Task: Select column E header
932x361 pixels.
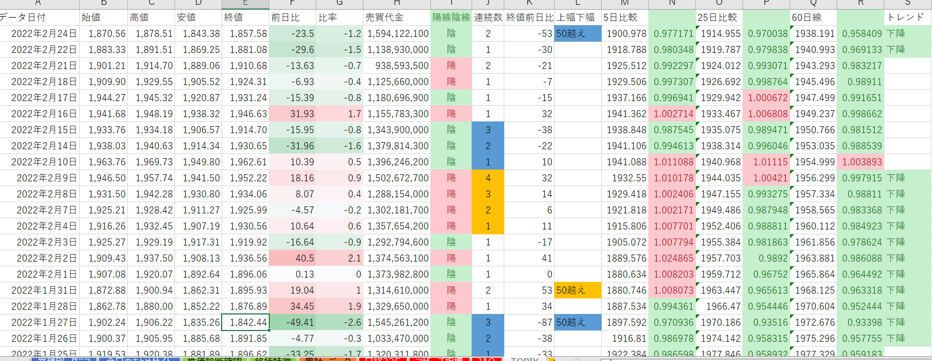Action: tap(245, 4)
